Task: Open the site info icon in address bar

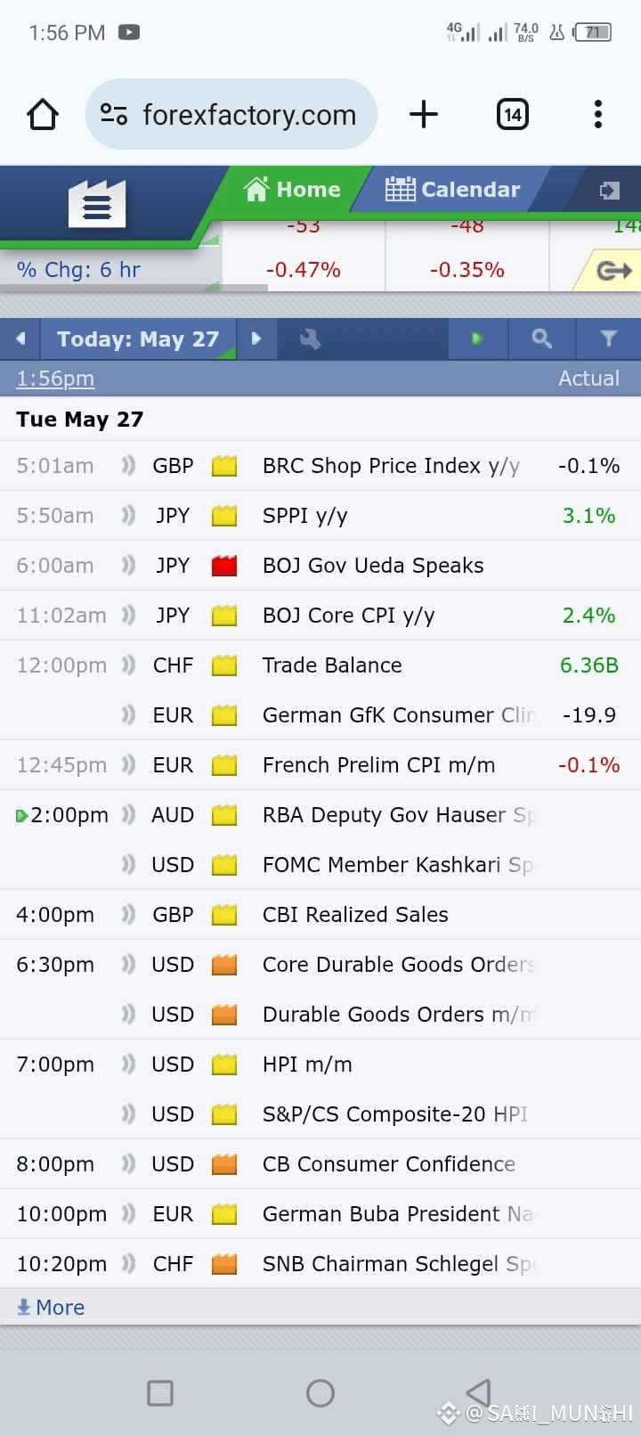Action: click(x=114, y=114)
